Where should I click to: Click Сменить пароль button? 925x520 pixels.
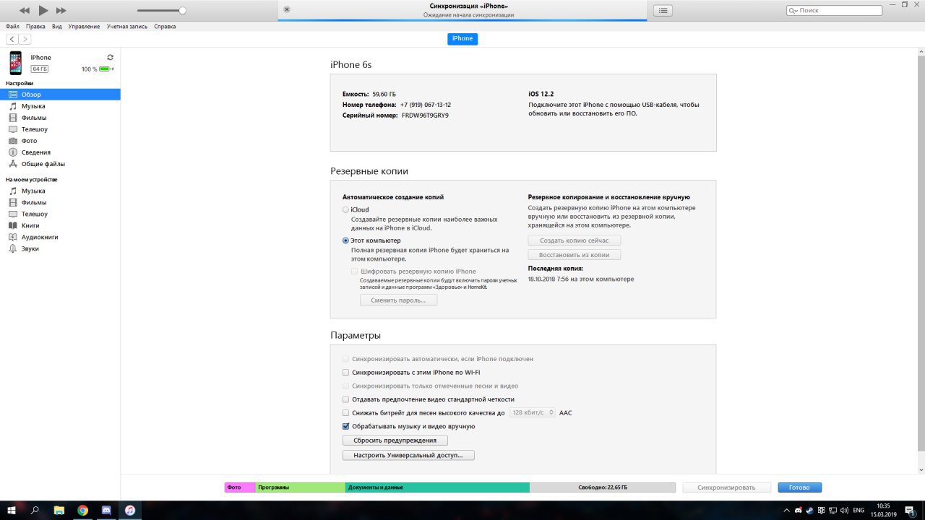click(398, 300)
